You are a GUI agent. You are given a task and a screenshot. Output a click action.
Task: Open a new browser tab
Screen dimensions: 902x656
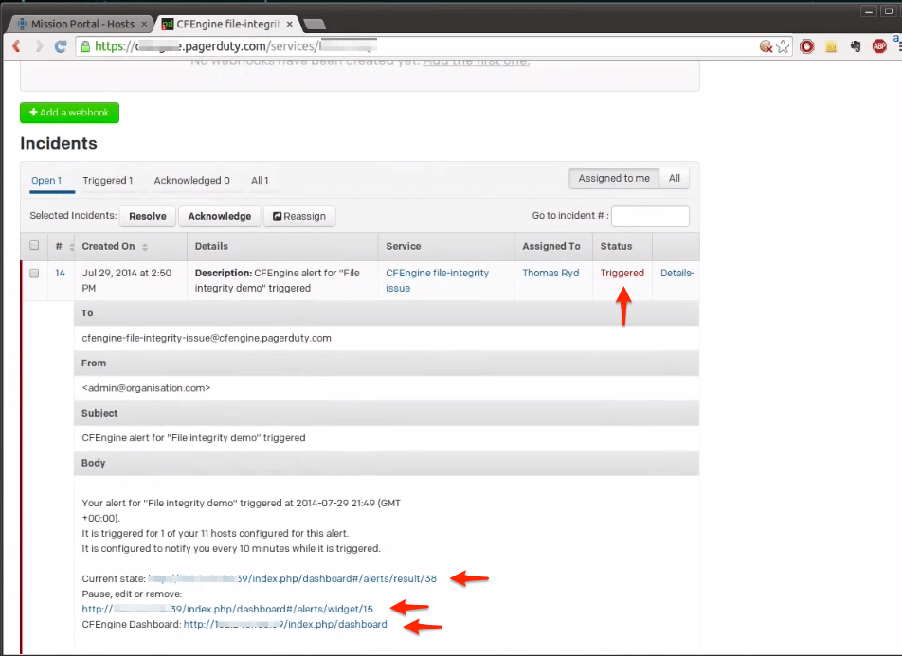pos(314,24)
